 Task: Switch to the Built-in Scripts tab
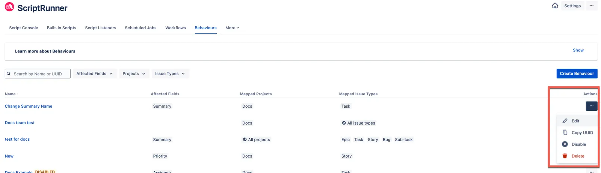point(62,28)
